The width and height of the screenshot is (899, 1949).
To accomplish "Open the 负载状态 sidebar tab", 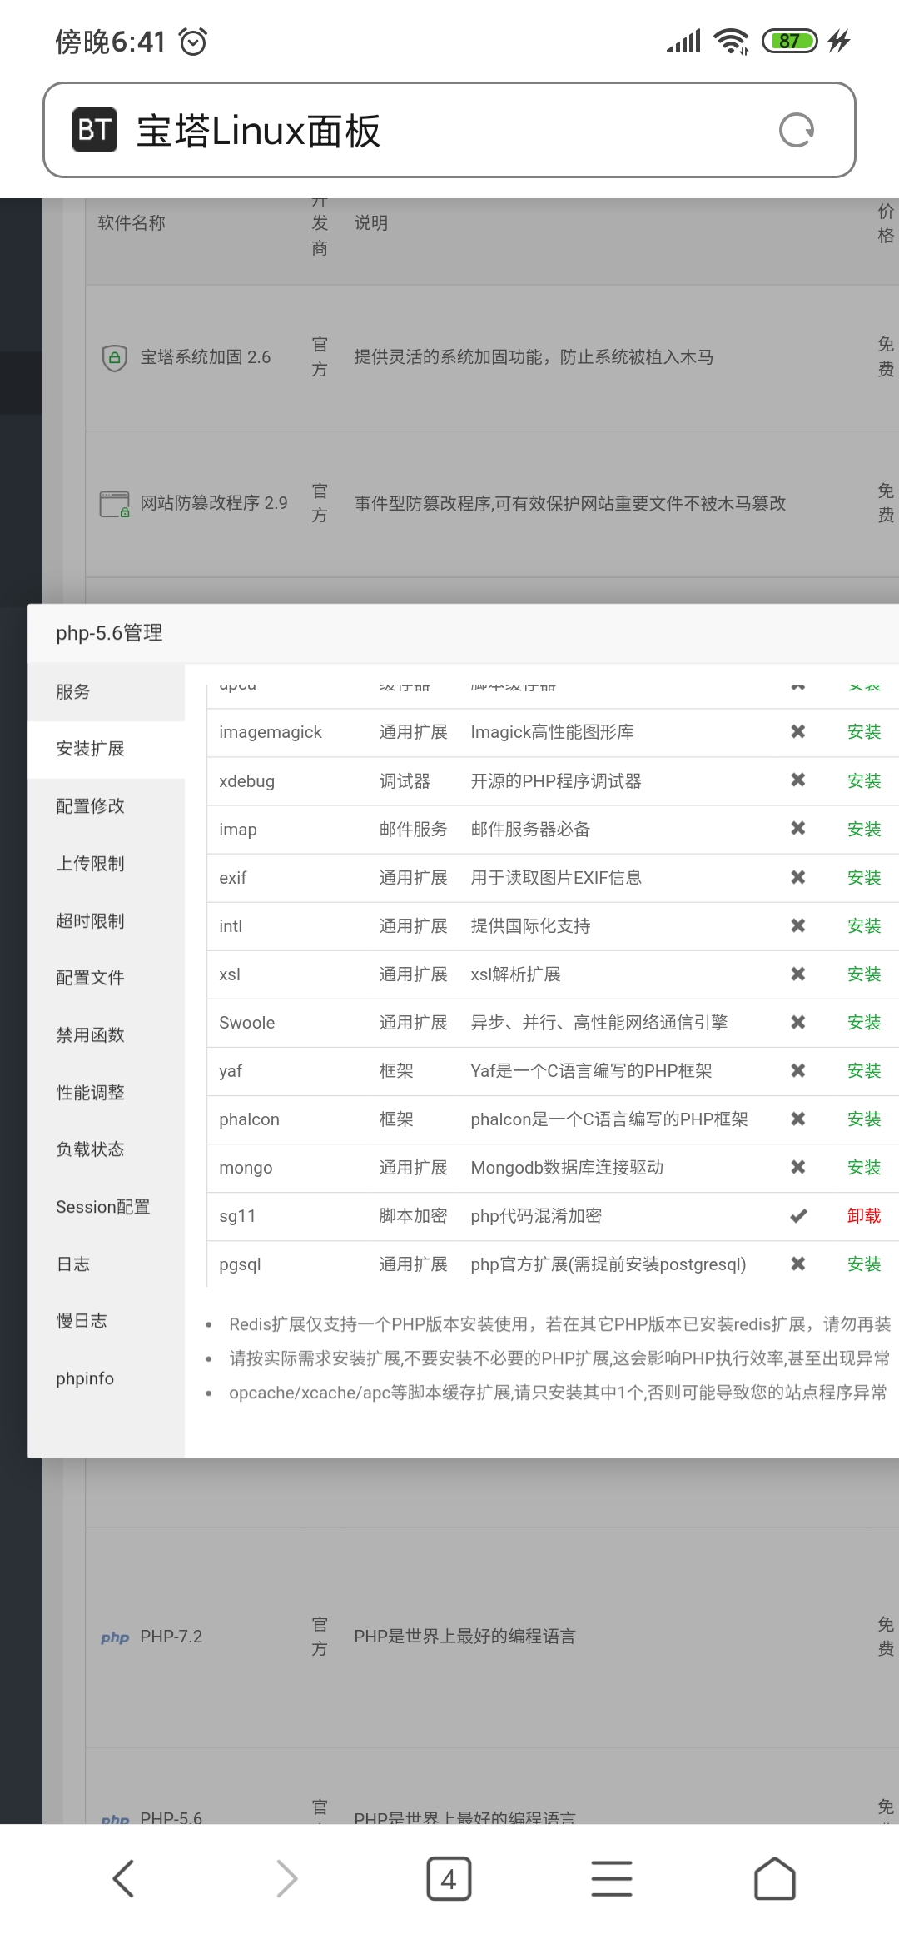I will pos(107,1149).
